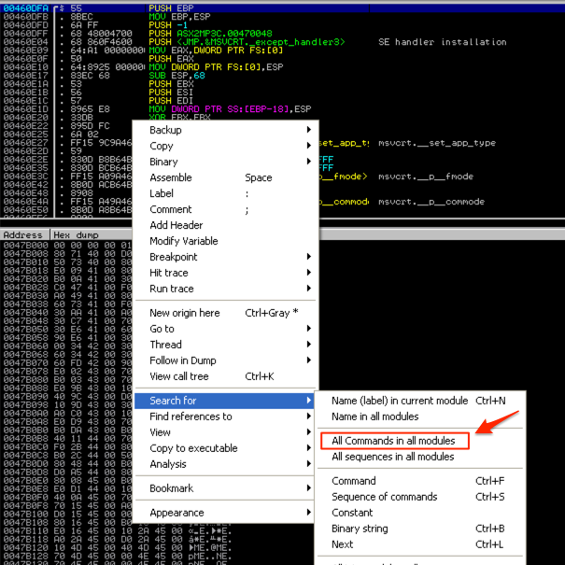Image resolution: width=565 pixels, height=565 pixels.
Task: Click the Hex dump column header
Action: tap(92, 235)
